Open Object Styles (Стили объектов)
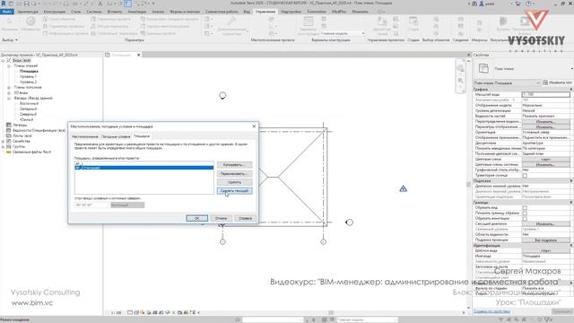The image size is (574, 323). click(59, 19)
